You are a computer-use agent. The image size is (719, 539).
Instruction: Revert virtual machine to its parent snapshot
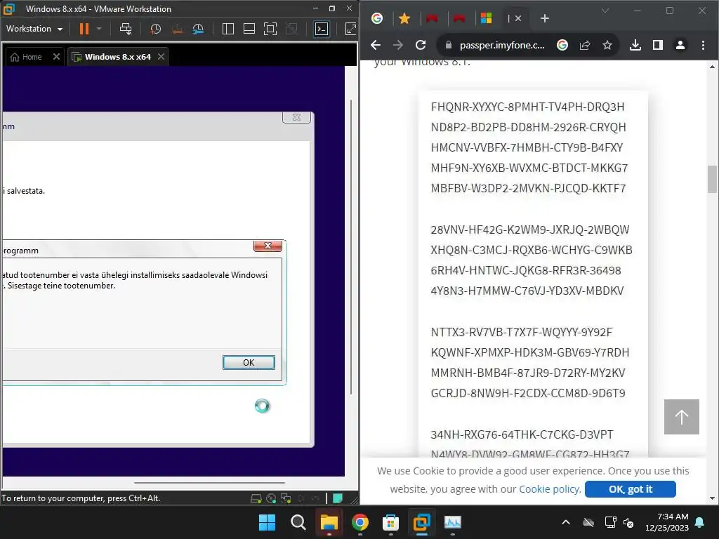click(x=177, y=29)
